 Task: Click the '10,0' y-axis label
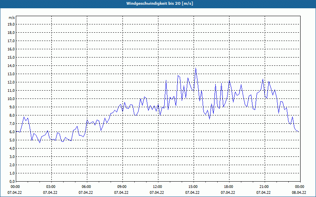point(11,99)
